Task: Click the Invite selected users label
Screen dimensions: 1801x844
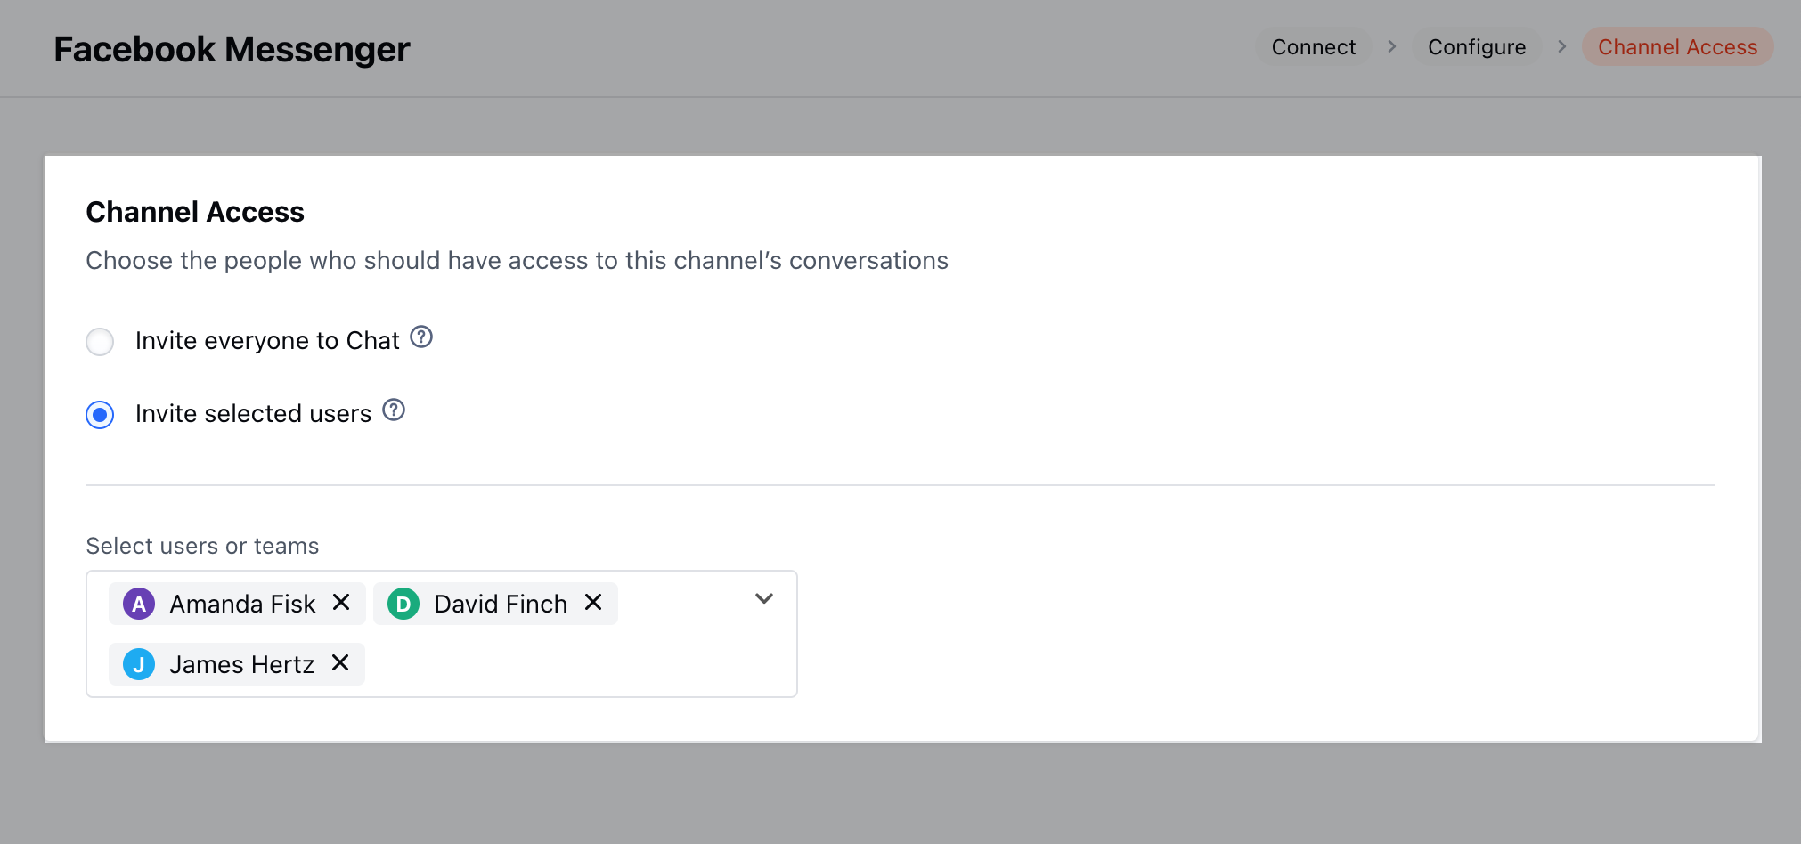Action: pos(253,414)
